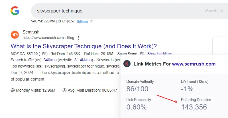The height and width of the screenshot is (118, 228).
Task: Click the CPC: $0.57 text
Action: click(66, 21)
